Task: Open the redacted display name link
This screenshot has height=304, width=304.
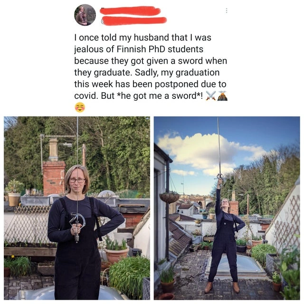Action: coord(130,11)
